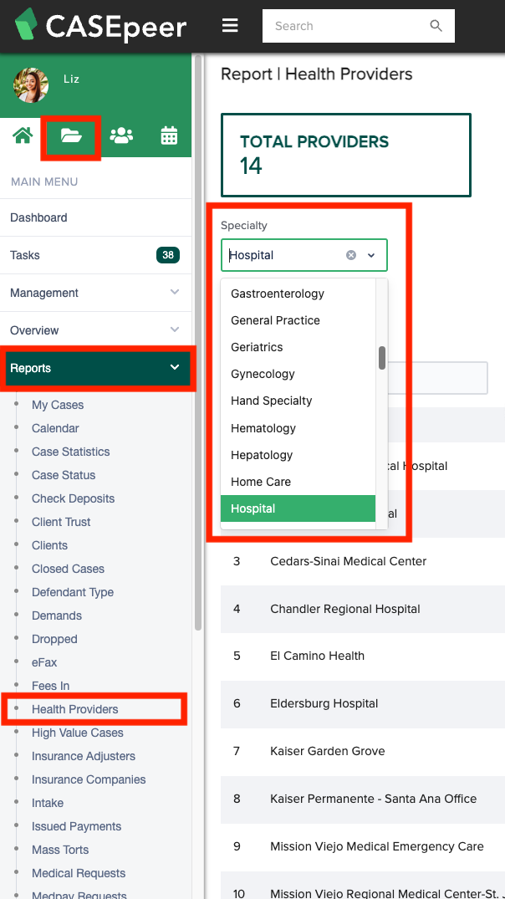Collapse the Specialty dropdown arrow
Viewport: 505px width, 899px height.
click(371, 255)
